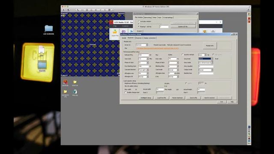Screen dimensions: 274x154
Task: Open Card mode dropdown
Action: (173, 70)
